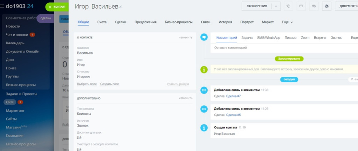Open the chat bubbles icon in header
This screenshot has height=151, width=358.
click(x=314, y=6)
